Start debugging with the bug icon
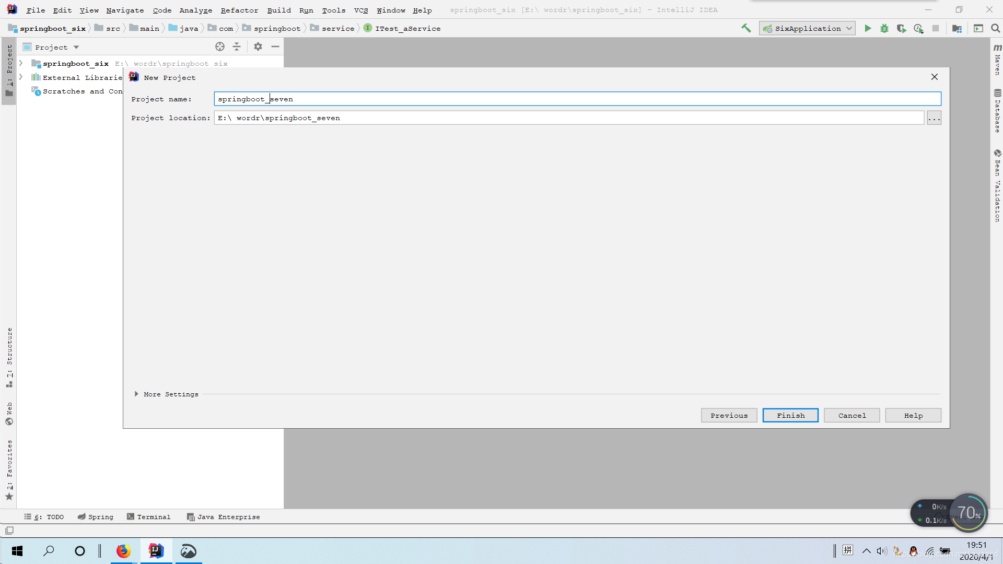The image size is (1003, 564). point(884,28)
